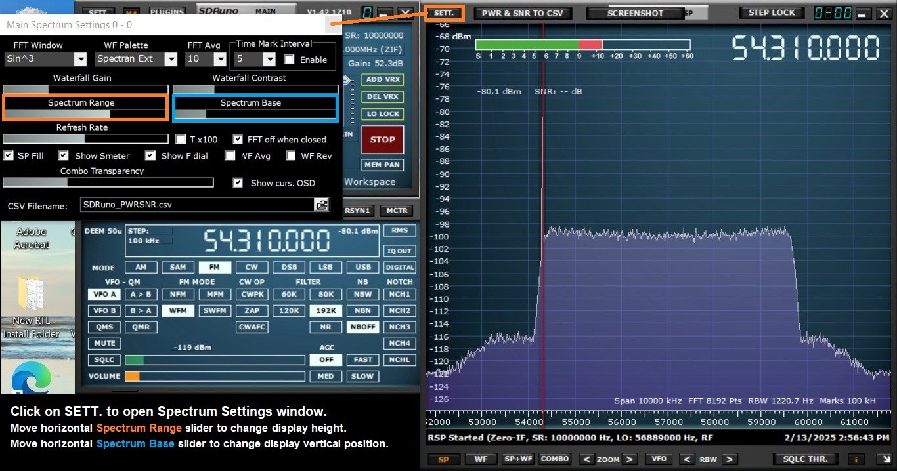The height and width of the screenshot is (471, 897).
Task: Enable the WF Avg checkbox
Action: [230, 155]
